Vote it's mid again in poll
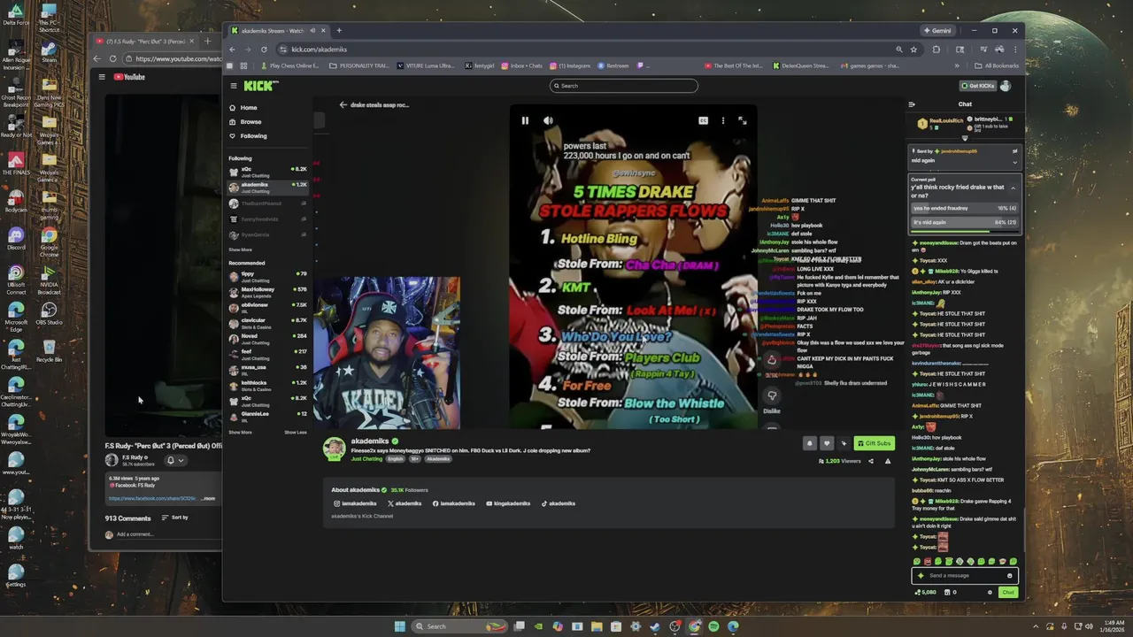The image size is (1133, 637). click(965, 222)
